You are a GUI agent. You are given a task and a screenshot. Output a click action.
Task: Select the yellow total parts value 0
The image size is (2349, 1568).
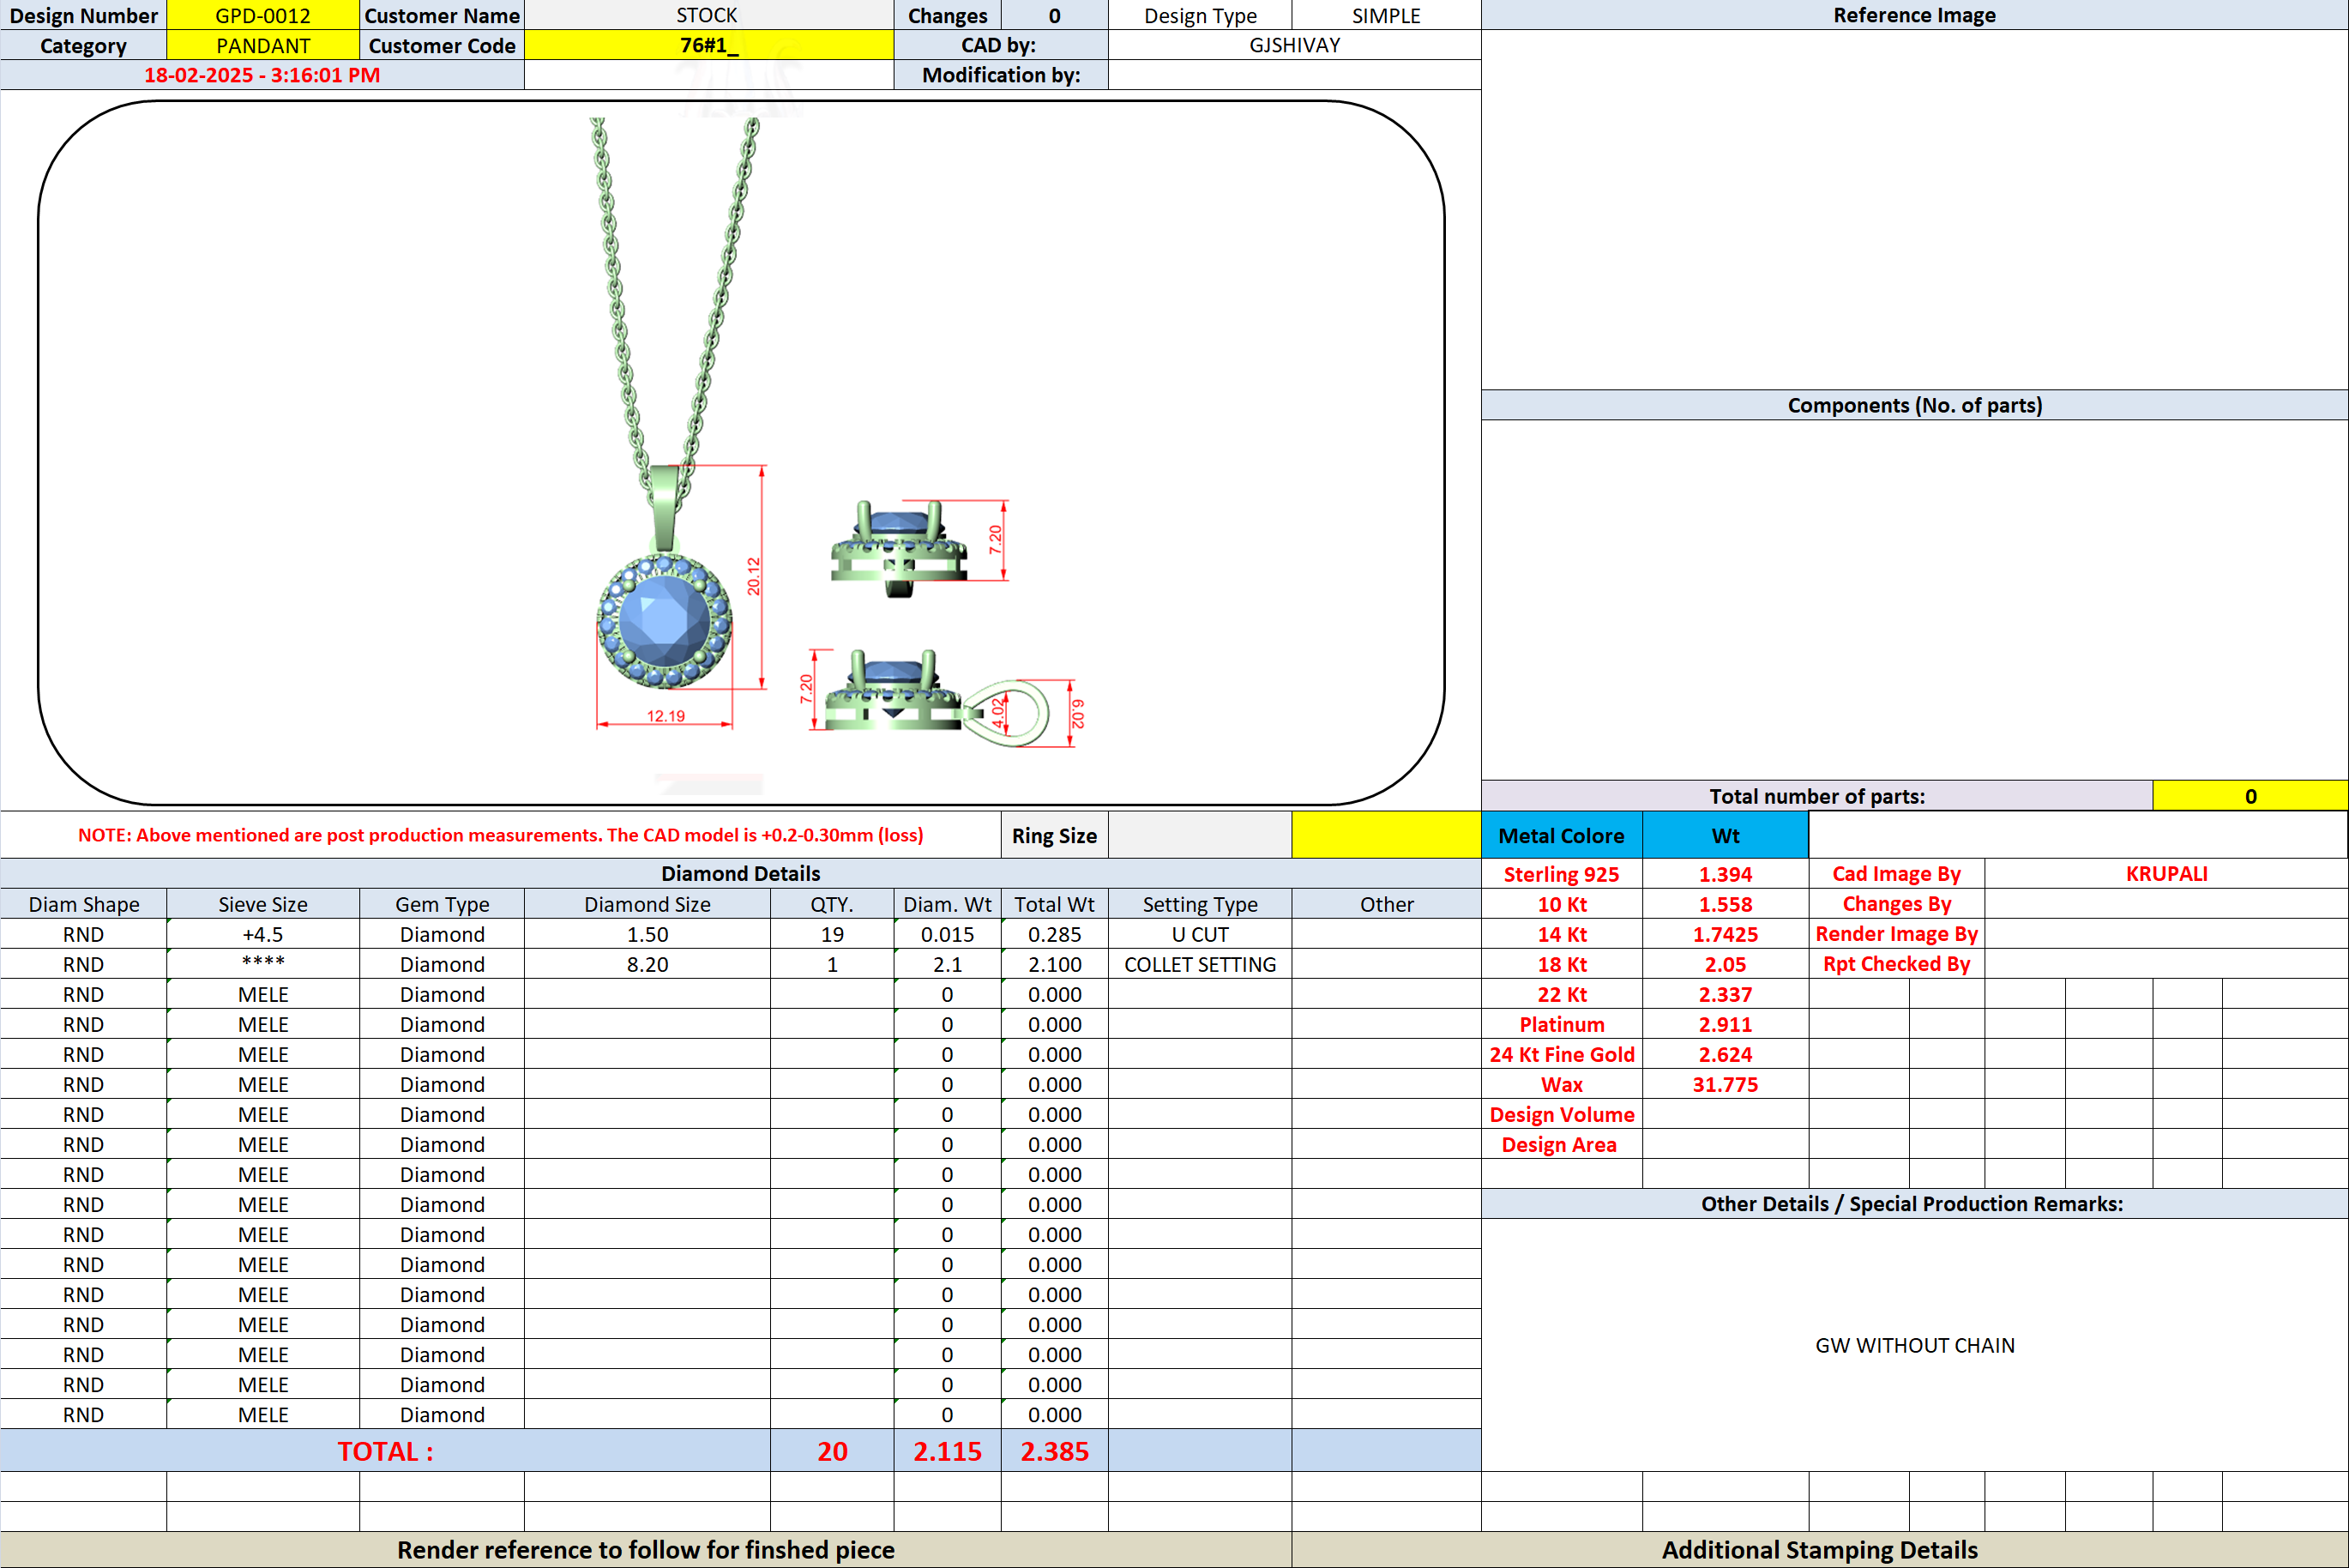click(x=2250, y=796)
